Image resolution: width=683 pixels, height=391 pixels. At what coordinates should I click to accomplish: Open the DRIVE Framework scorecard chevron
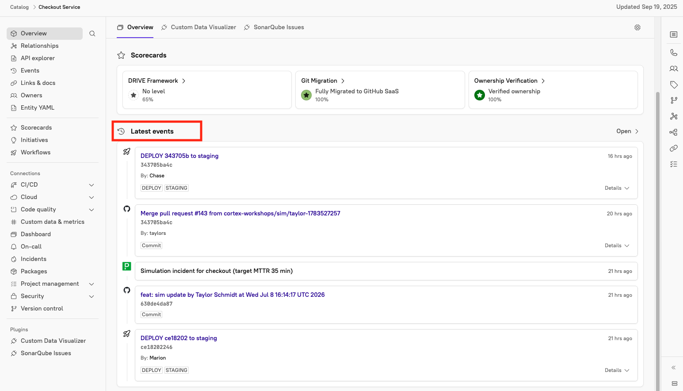[x=184, y=81]
